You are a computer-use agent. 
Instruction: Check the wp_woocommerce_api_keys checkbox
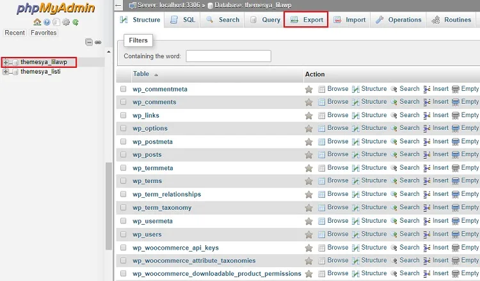124,248
